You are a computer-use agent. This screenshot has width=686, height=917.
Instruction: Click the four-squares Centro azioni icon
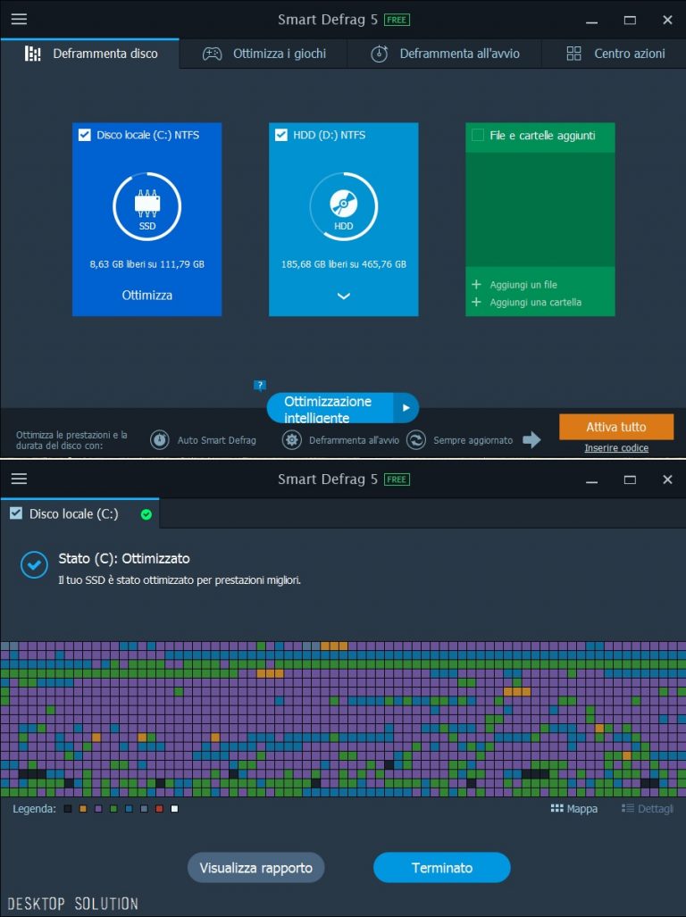pos(573,54)
